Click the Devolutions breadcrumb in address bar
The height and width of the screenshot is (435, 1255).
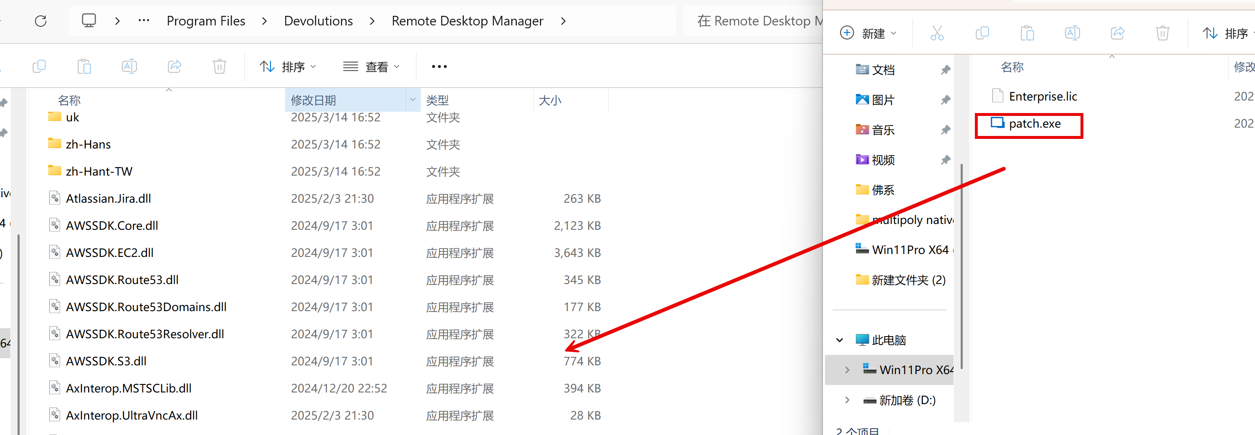[318, 21]
